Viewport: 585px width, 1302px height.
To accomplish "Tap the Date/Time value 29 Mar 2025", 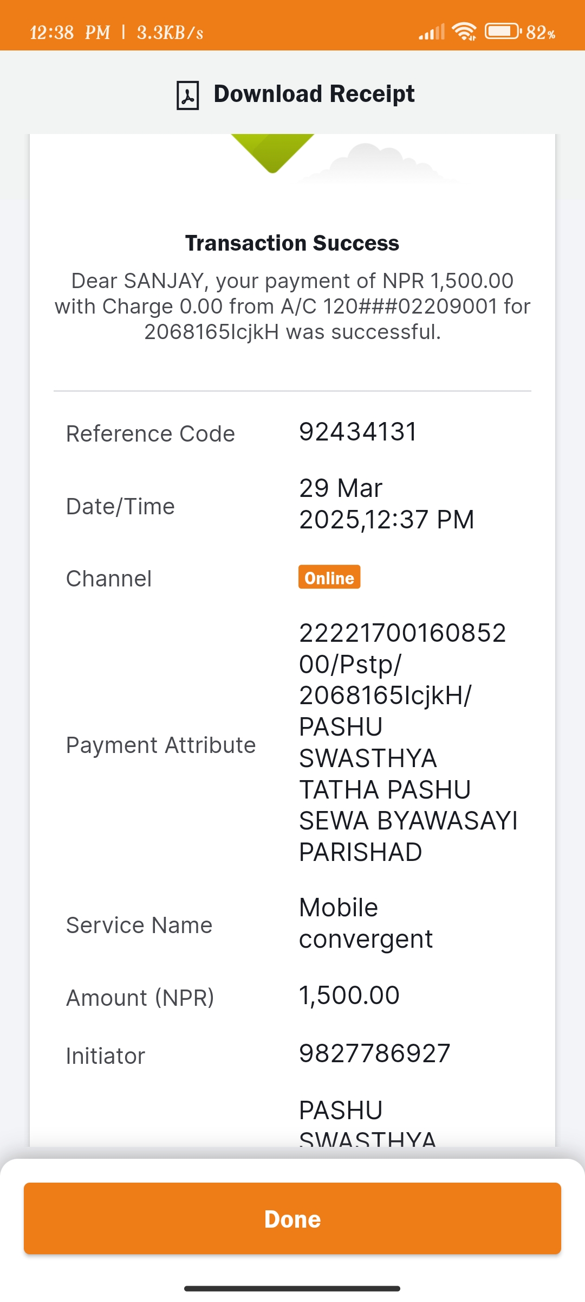I will click(x=387, y=504).
